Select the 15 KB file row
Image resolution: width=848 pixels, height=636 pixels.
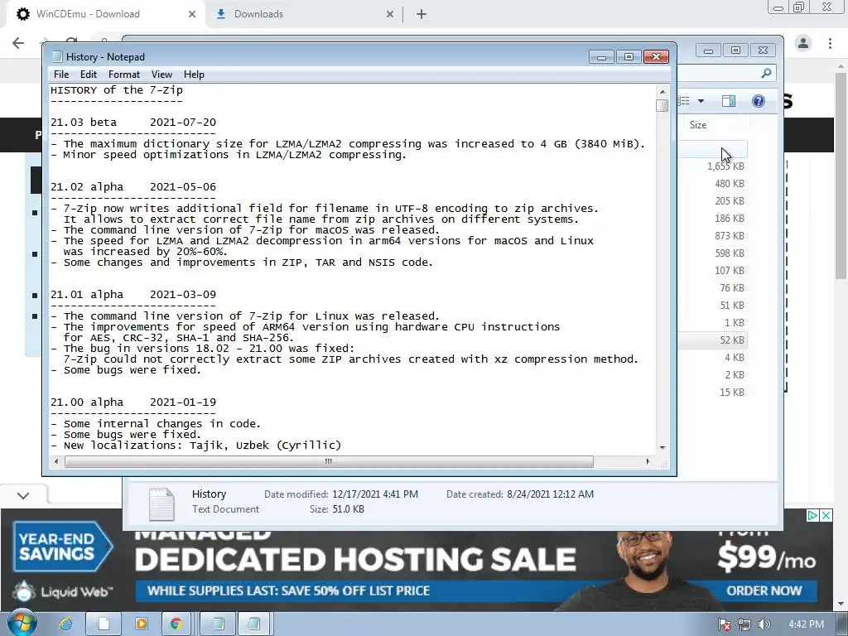click(713, 393)
